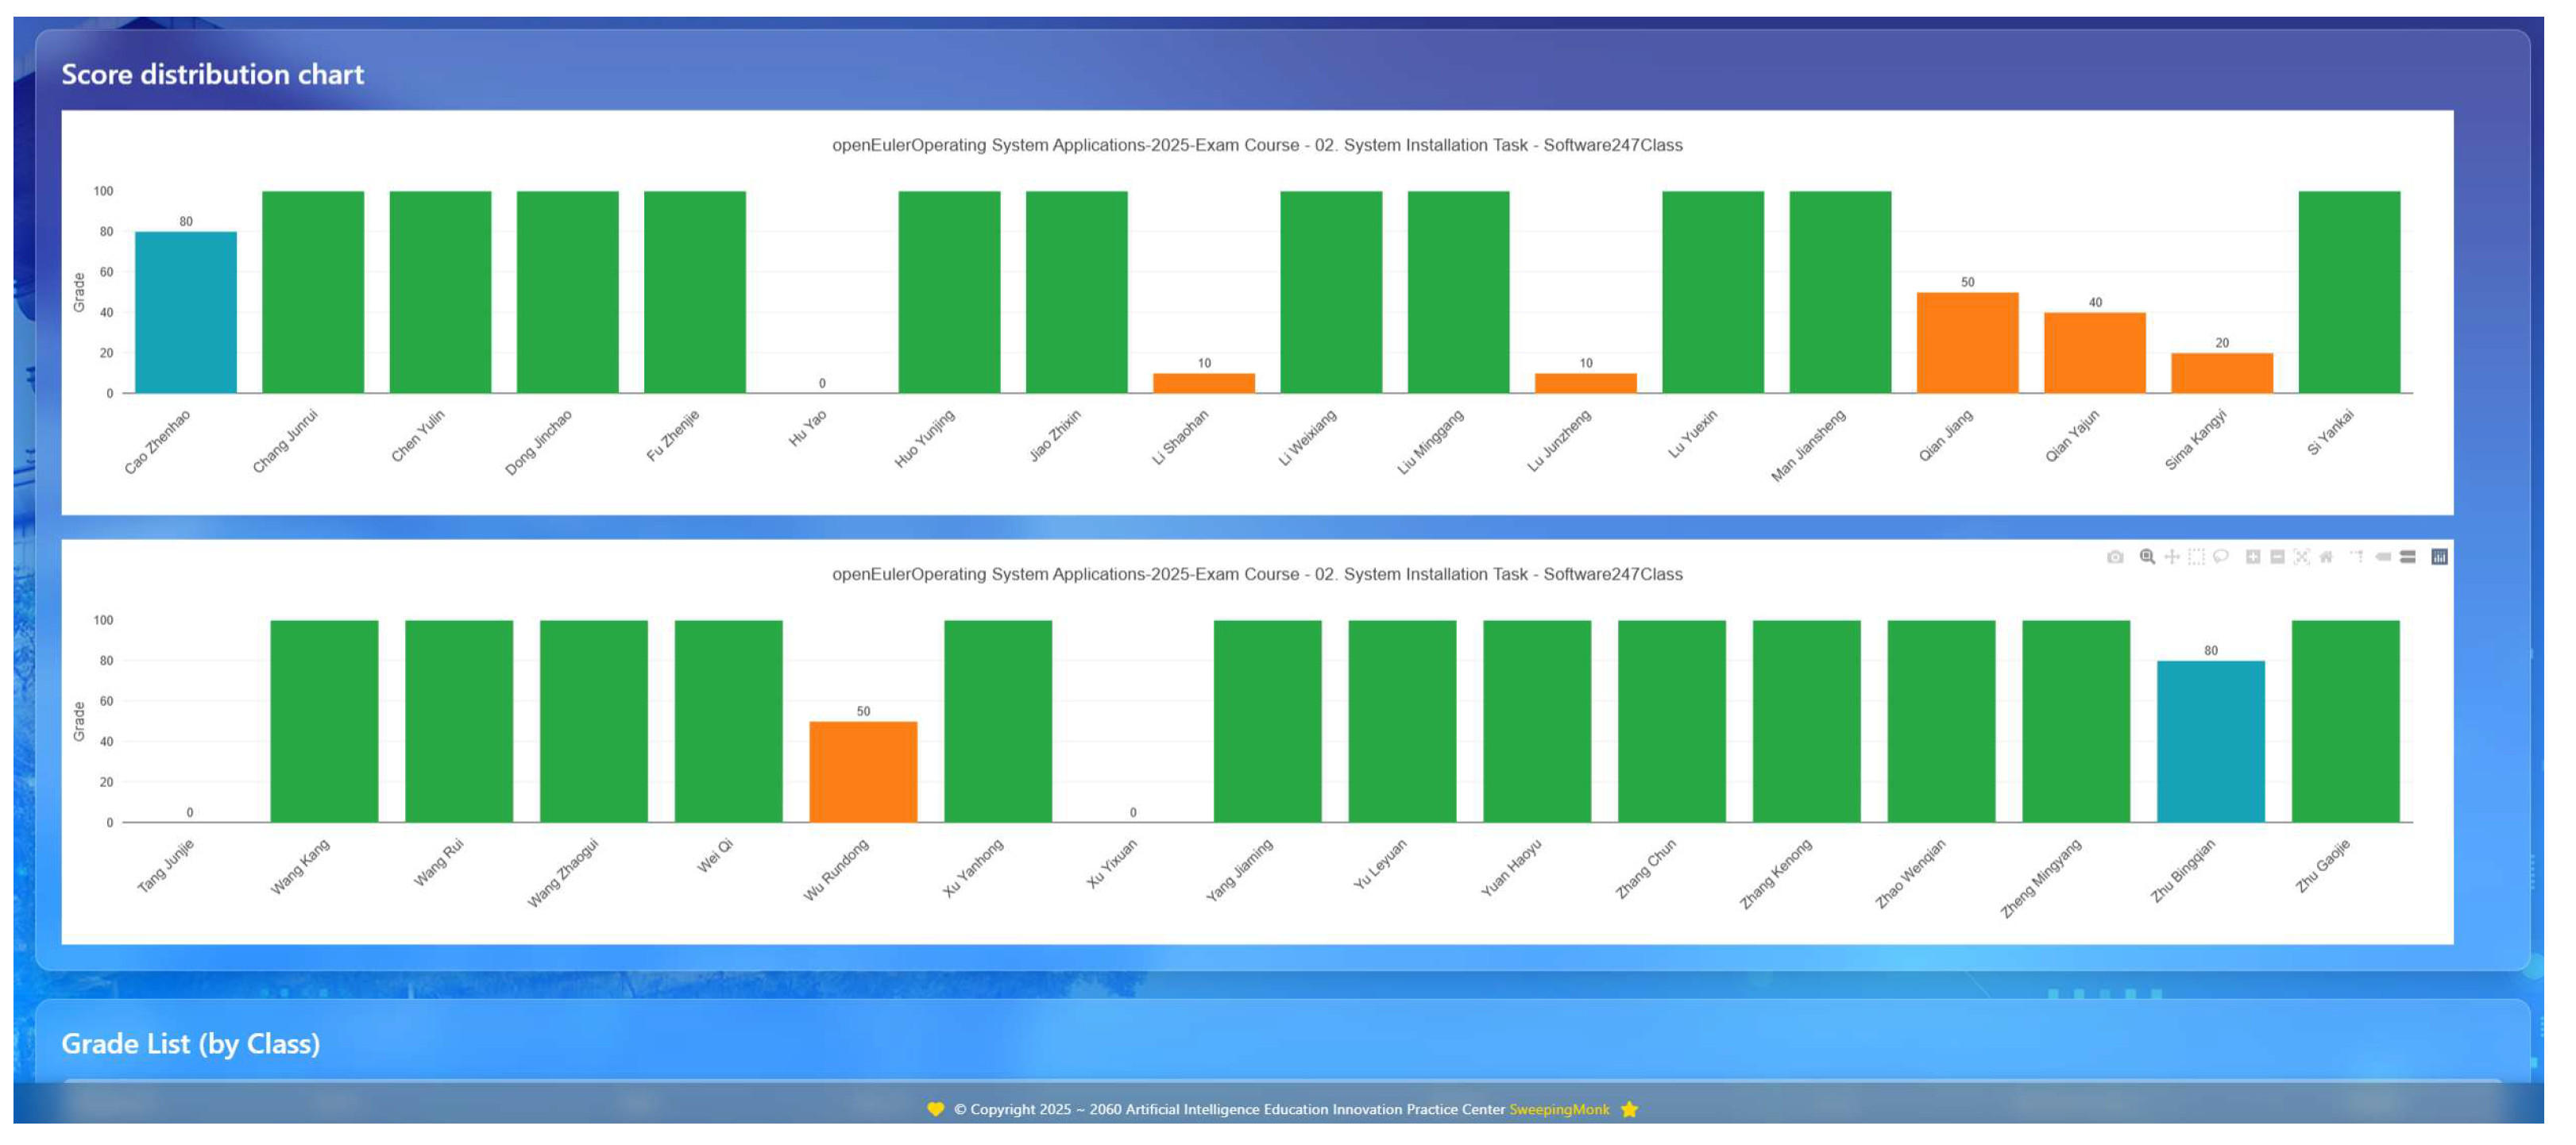Click the orange bar for Qian Yajun
Image resolution: width=2576 pixels, height=1145 pixels.
coord(2095,353)
